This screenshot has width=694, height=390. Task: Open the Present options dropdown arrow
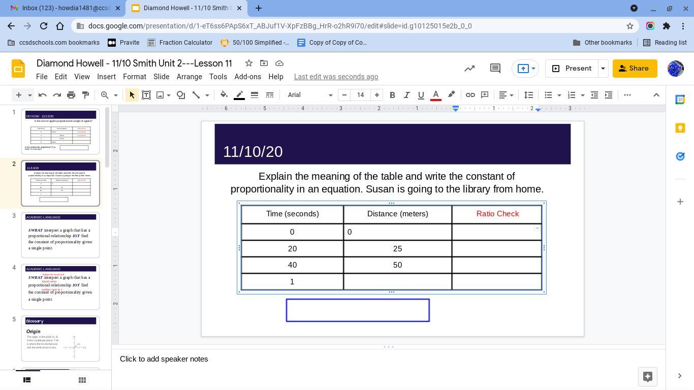603,68
